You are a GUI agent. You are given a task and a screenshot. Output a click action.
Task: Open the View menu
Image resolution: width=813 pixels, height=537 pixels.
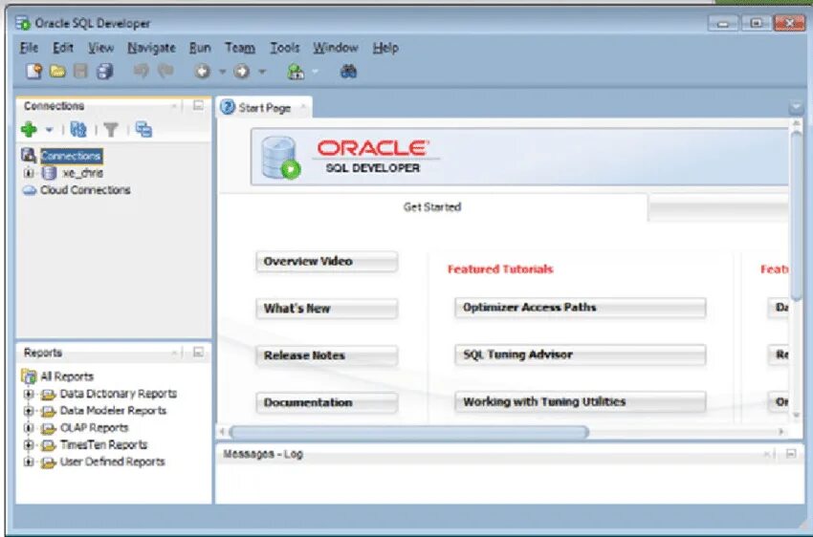100,48
